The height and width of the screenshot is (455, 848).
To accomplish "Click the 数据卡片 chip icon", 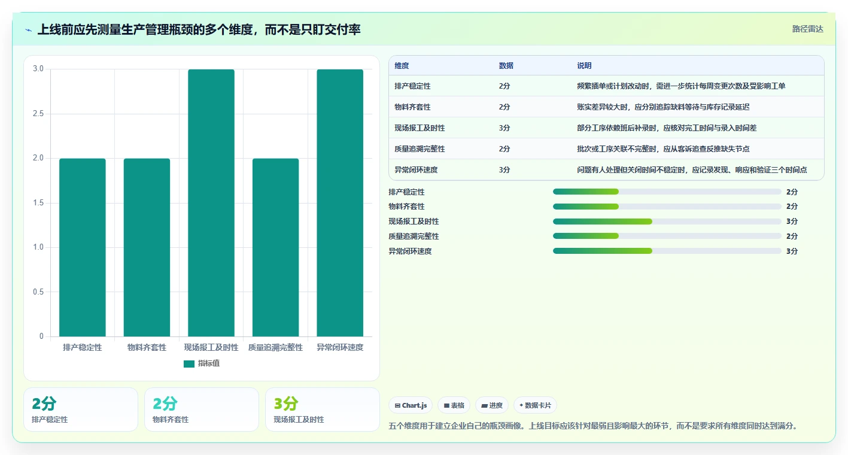I will (521, 405).
